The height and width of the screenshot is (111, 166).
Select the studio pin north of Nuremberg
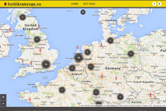[x=116, y=78]
